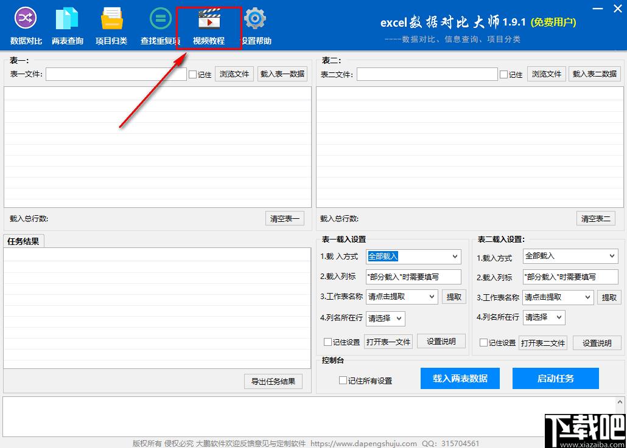The height and width of the screenshot is (448, 627).
Task: Click the (免费用户) free user label
Action: (553, 22)
